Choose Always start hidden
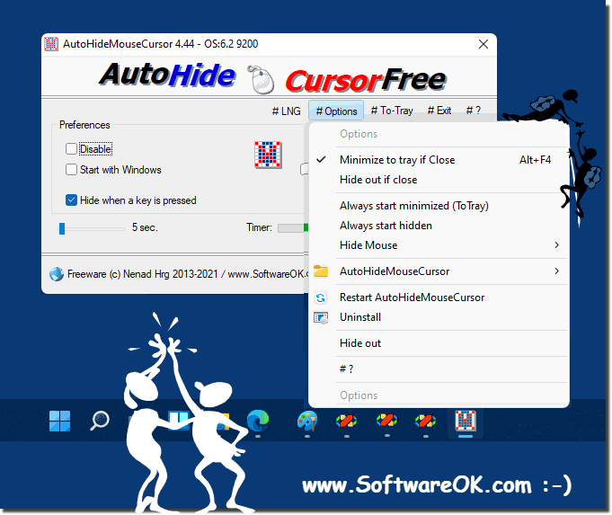The width and height of the screenshot is (612, 515). click(439, 226)
